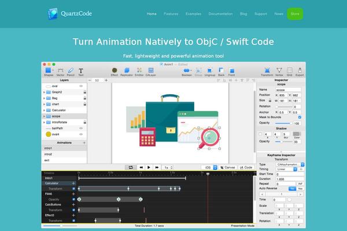Screen dimensions: 347x231
Task: Open Features page in navigation
Action: pyautogui.click(x=171, y=14)
